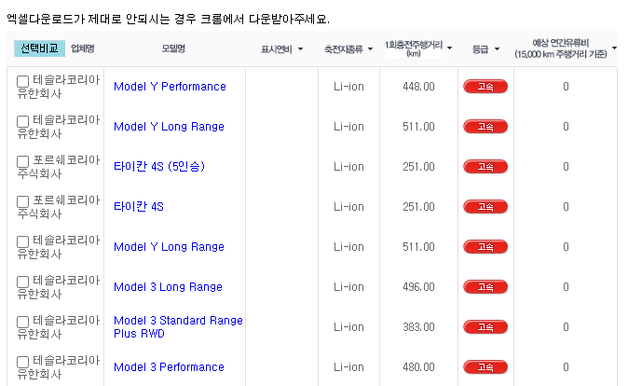Click Li-ion in the Model 3 Long Range row
The width and height of the screenshot is (628, 386).
click(x=348, y=287)
